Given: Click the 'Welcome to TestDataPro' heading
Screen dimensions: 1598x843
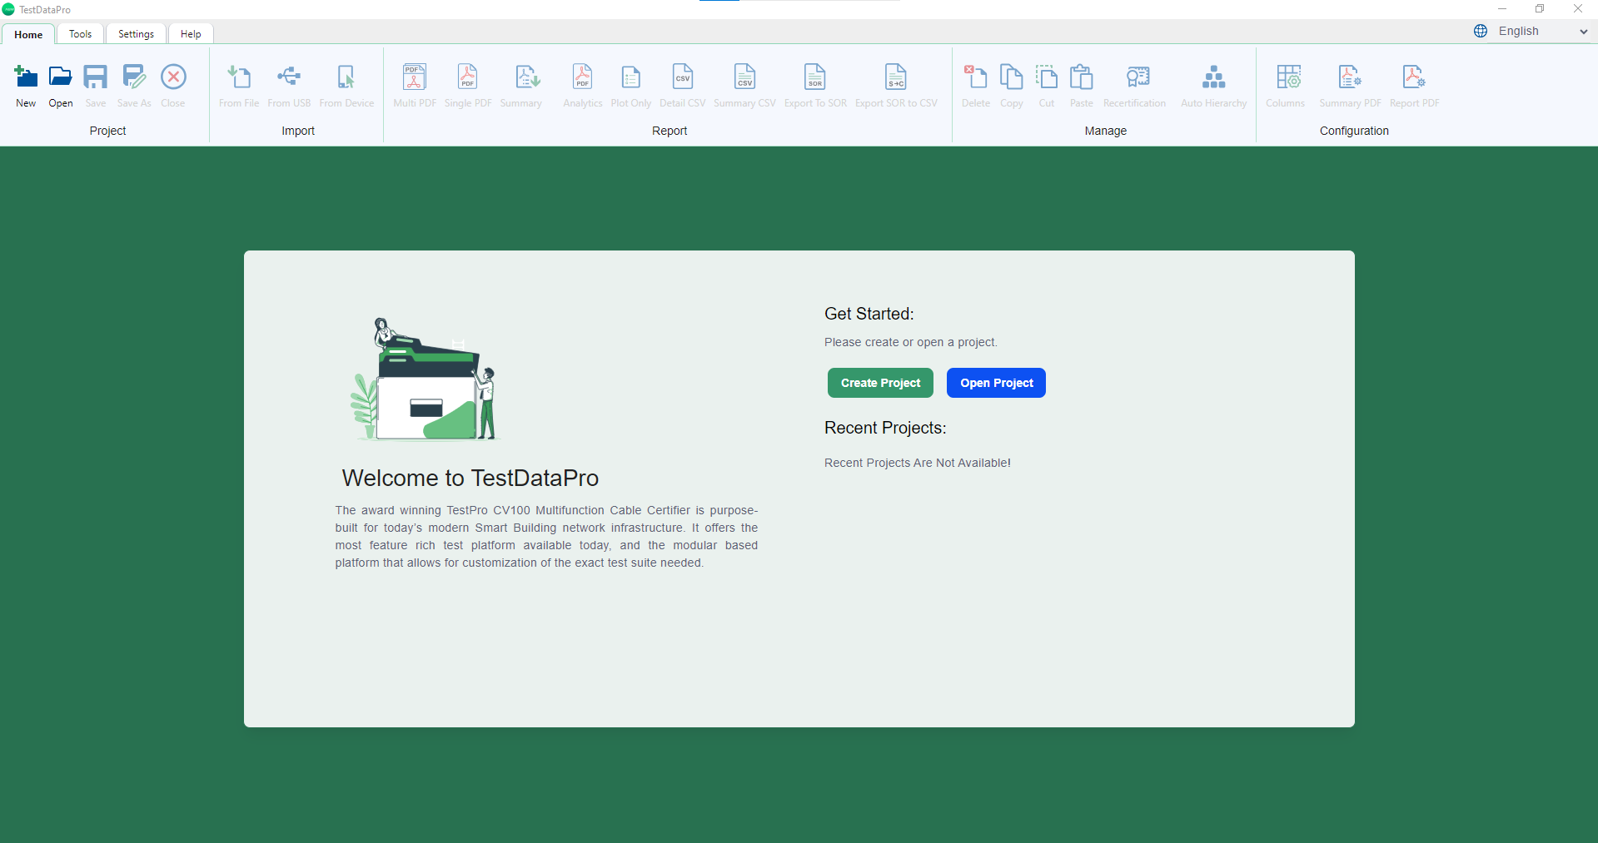Looking at the screenshot, I should point(470,478).
